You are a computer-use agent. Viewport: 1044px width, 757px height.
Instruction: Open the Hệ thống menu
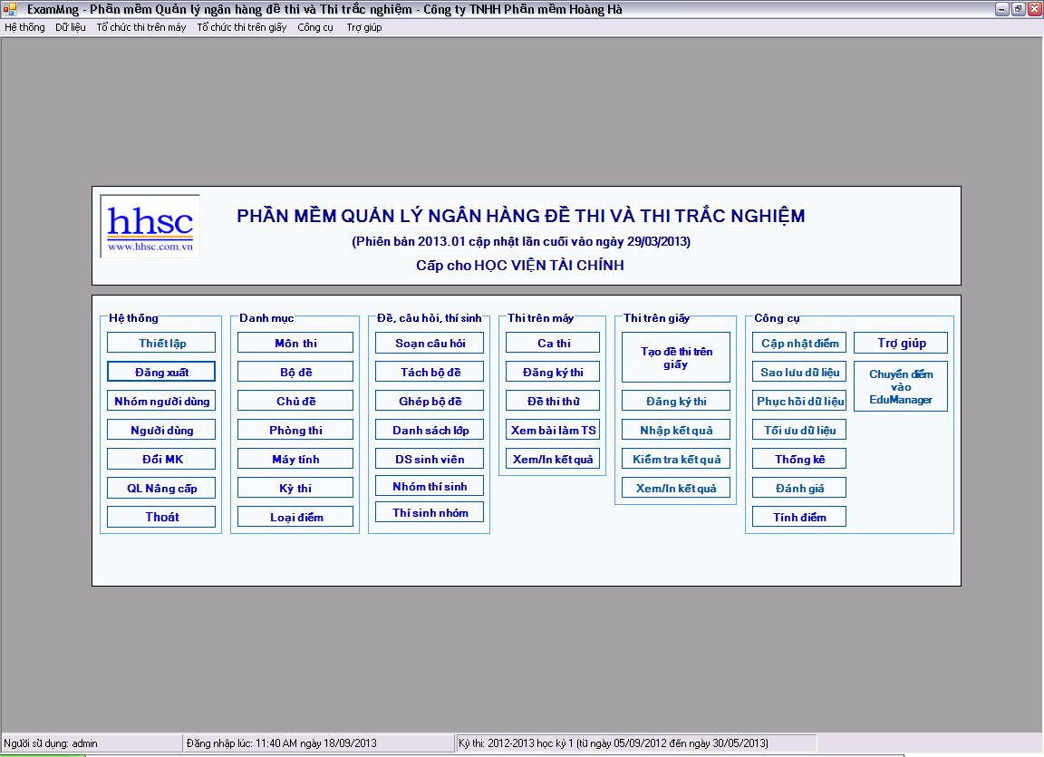click(24, 27)
